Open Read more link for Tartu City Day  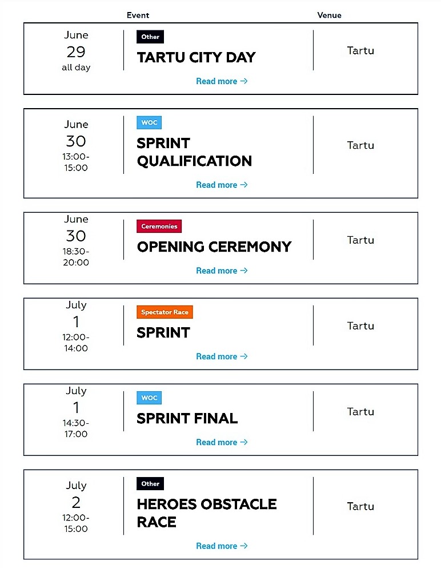pyautogui.click(x=222, y=81)
